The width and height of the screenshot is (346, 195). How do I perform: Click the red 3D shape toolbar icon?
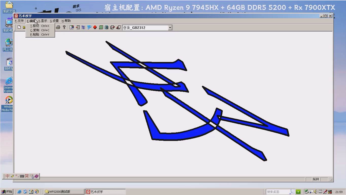point(95,27)
